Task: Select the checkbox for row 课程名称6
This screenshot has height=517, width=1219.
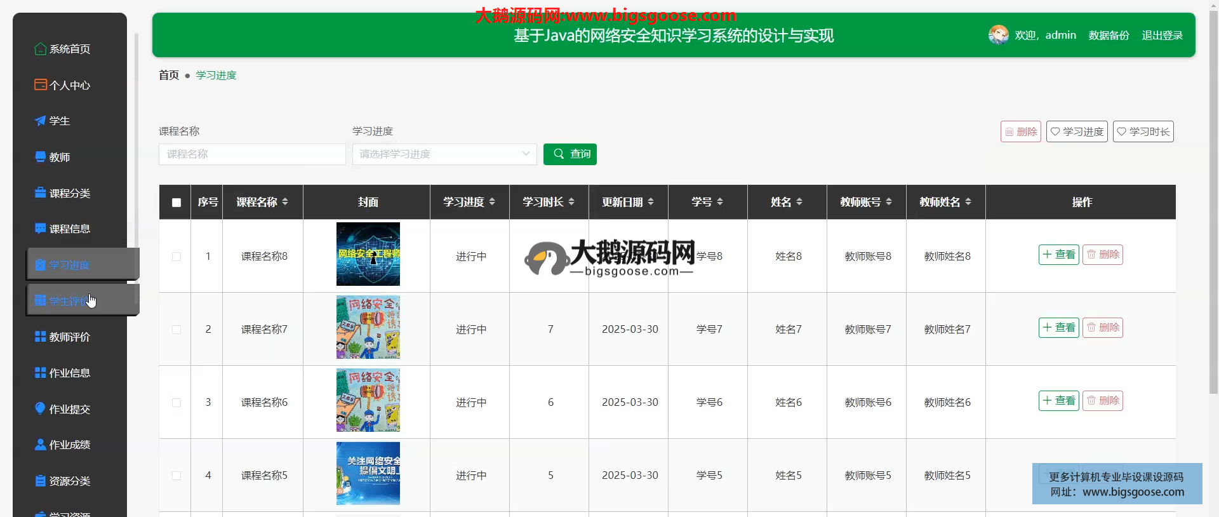Action: [x=177, y=403]
